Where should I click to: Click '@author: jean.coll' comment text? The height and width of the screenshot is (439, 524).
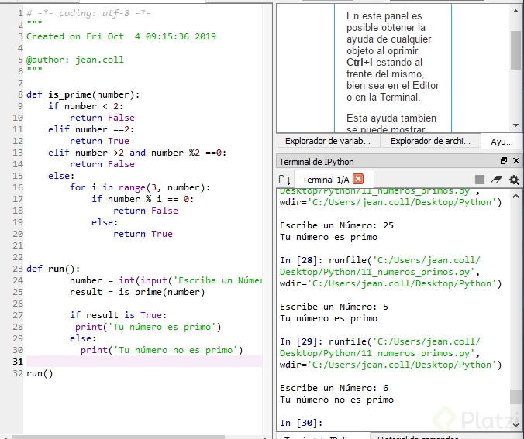tap(75, 60)
